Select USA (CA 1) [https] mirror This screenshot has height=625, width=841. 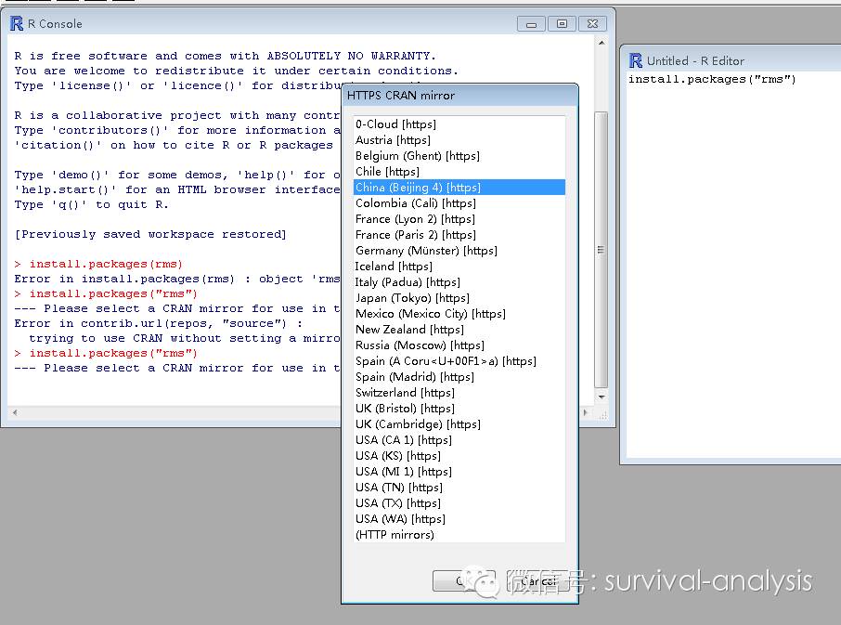(459, 440)
